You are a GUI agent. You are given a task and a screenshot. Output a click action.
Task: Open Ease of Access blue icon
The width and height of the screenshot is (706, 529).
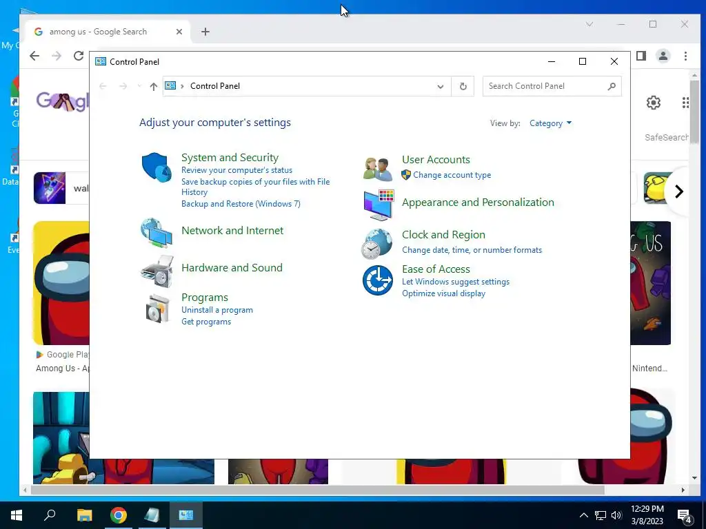pyautogui.click(x=378, y=280)
